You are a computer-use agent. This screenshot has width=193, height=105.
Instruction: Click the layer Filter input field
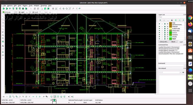point(172,17)
